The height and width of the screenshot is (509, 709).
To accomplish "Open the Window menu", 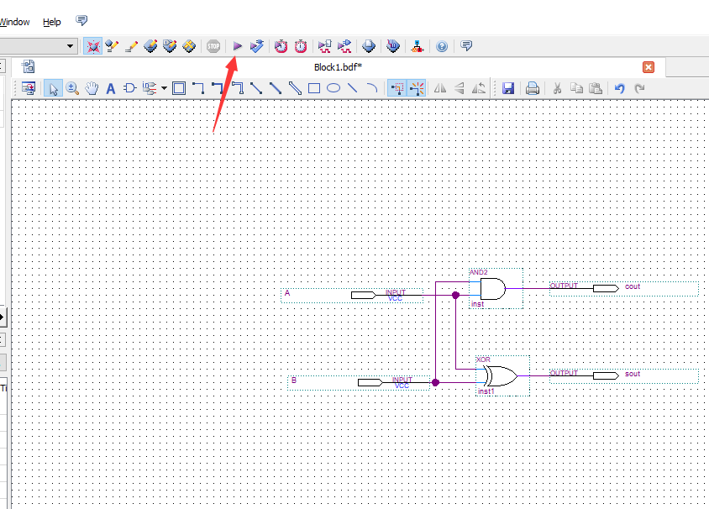I will (x=14, y=22).
